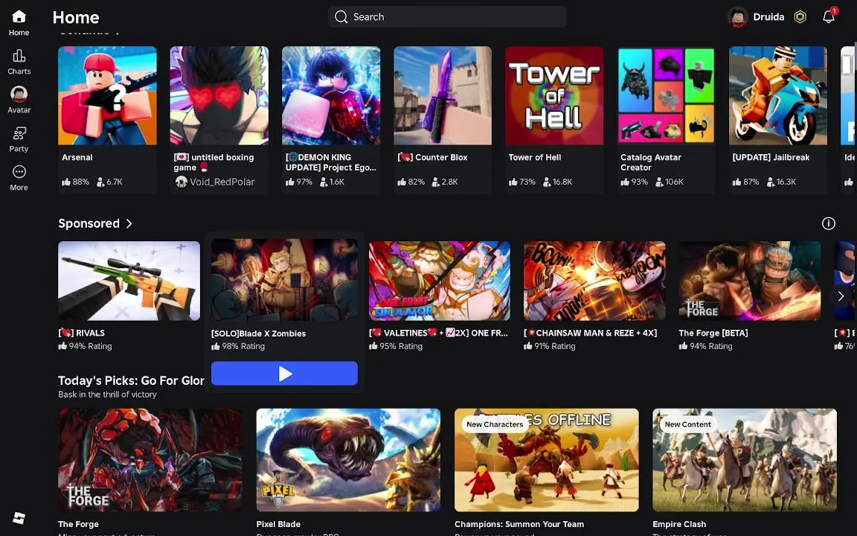The height and width of the screenshot is (536, 857).
Task: Click the search magnifier icon
Action: 341,17
